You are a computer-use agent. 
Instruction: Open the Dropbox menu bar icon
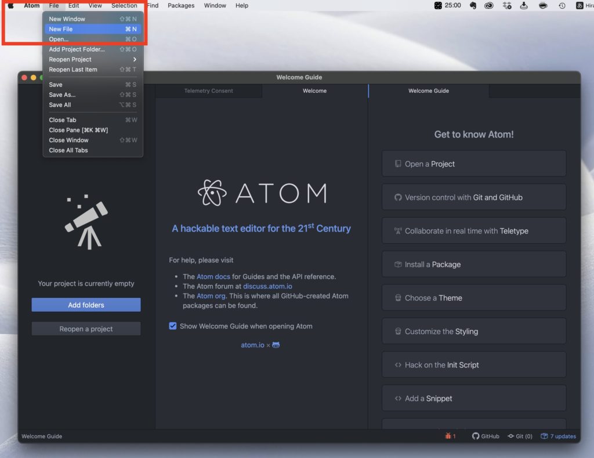pos(506,5)
